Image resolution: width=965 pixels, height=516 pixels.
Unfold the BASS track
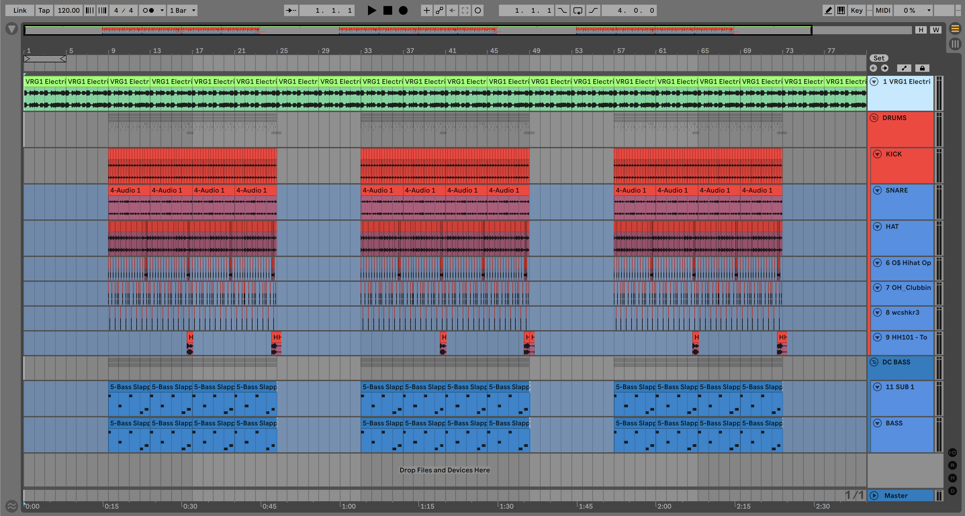click(877, 423)
